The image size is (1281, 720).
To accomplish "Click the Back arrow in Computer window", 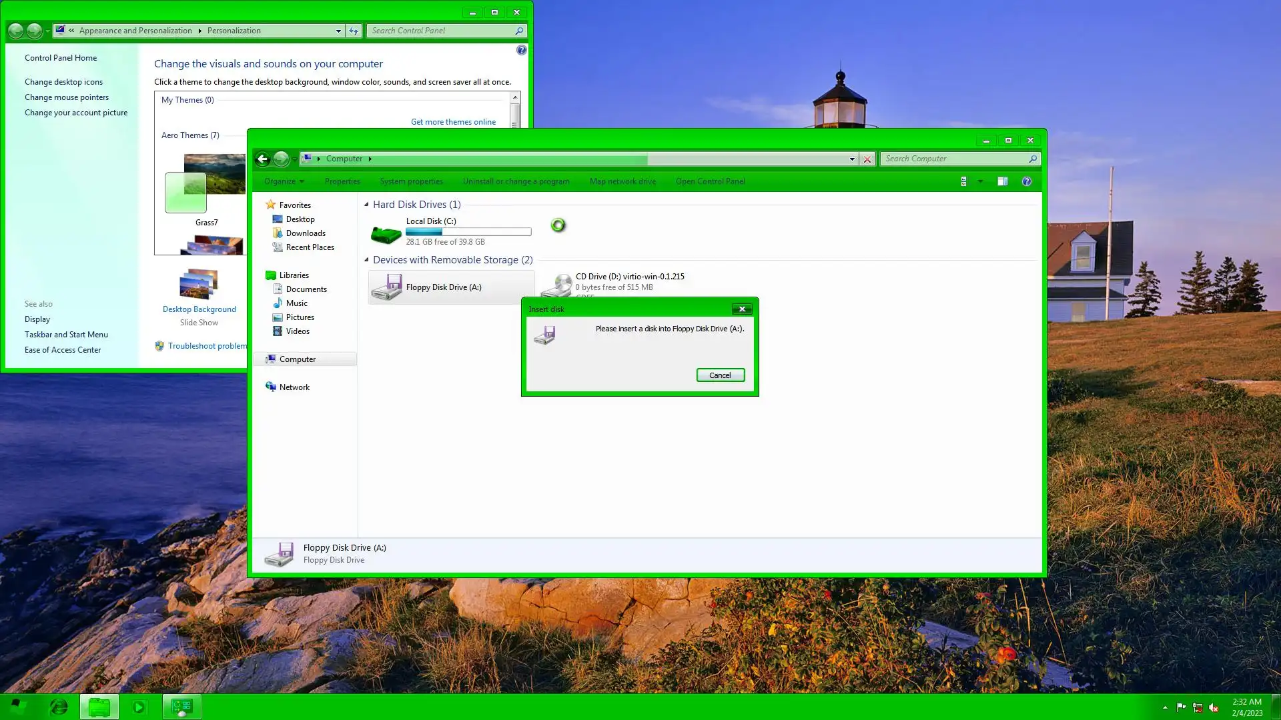I will point(262,159).
